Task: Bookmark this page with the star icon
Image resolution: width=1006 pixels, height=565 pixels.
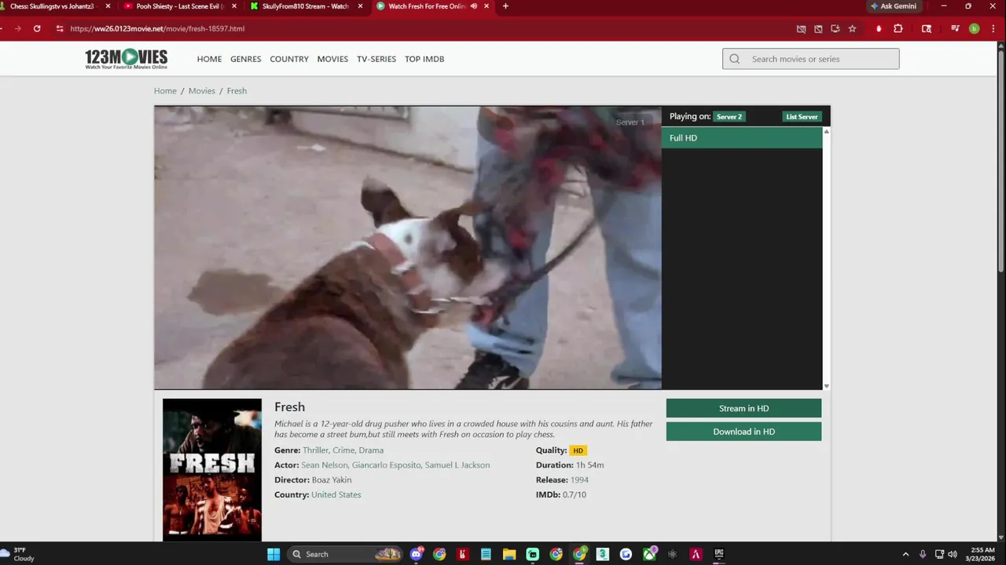Action: click(x=852, y=29)
